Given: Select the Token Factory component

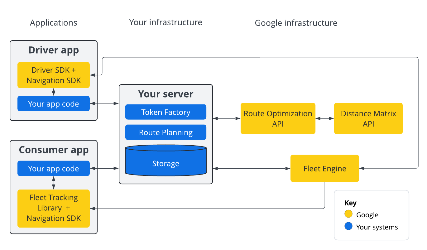Looking at the screenshot, I should tap(166, 112).
